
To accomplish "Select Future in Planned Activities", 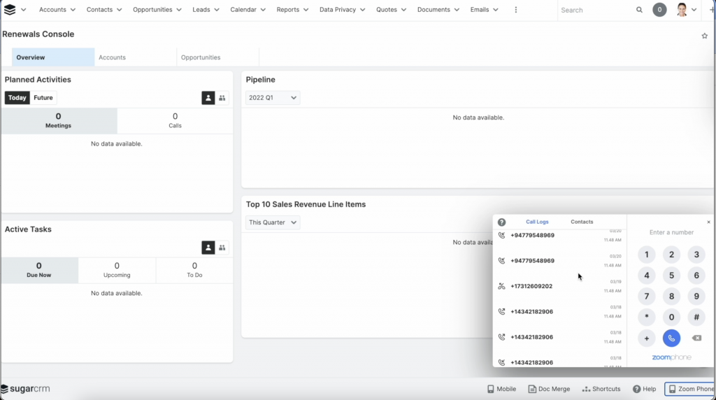I will (x=43, y=98).
